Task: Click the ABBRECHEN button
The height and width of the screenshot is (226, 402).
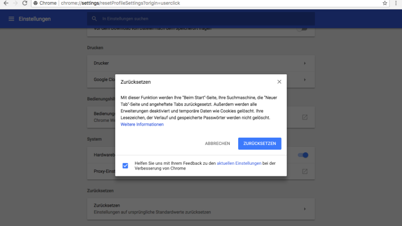Action: [x=217, y=143]
